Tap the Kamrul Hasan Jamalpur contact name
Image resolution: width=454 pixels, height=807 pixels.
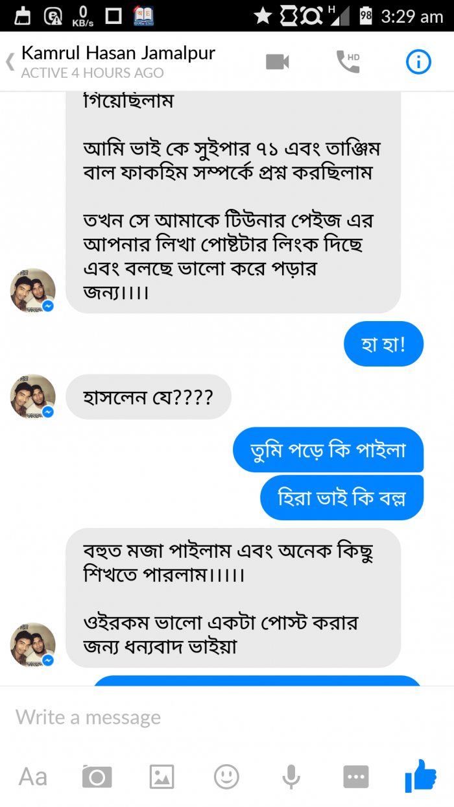click(x=118, y=53)
